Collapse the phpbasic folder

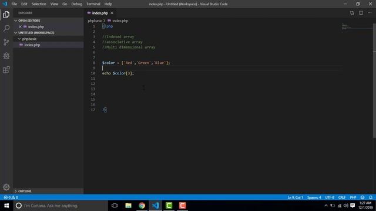pos(19,39)
